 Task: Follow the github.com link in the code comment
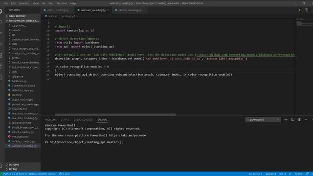[245, 54]
